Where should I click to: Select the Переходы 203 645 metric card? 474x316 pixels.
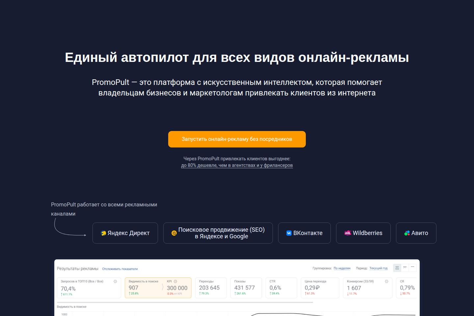click(211, 288)
